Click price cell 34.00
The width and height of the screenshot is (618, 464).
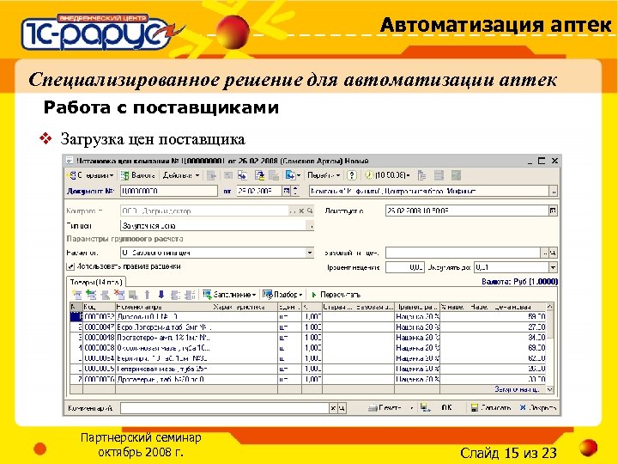536,338
